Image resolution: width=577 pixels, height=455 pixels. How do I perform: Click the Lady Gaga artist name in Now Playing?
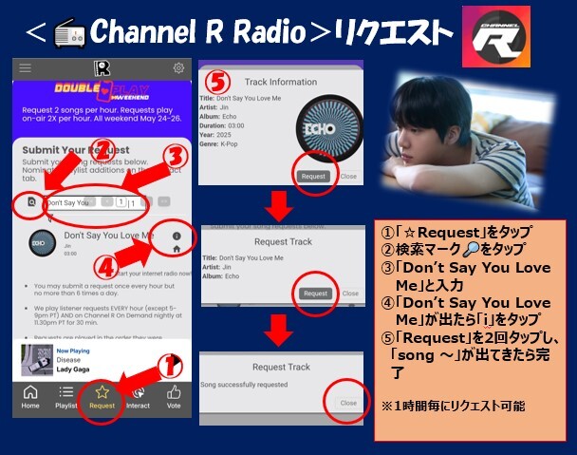coord(73,370)
